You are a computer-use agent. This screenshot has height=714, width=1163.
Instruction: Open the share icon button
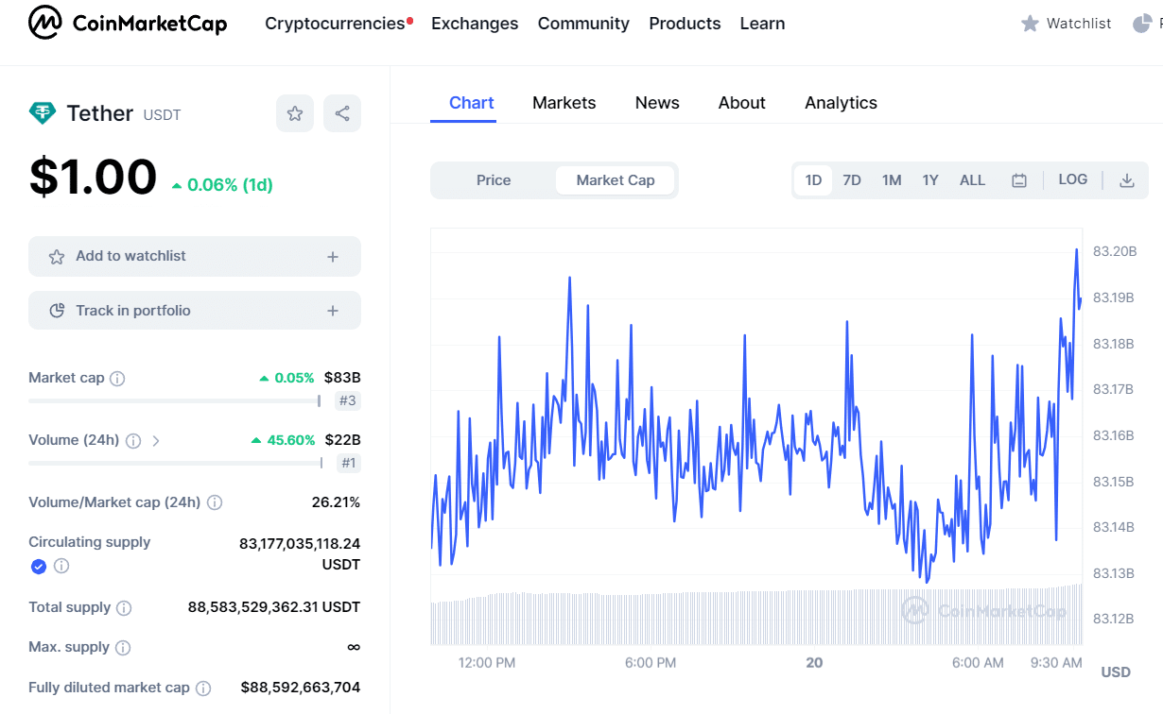coord(342,113)
